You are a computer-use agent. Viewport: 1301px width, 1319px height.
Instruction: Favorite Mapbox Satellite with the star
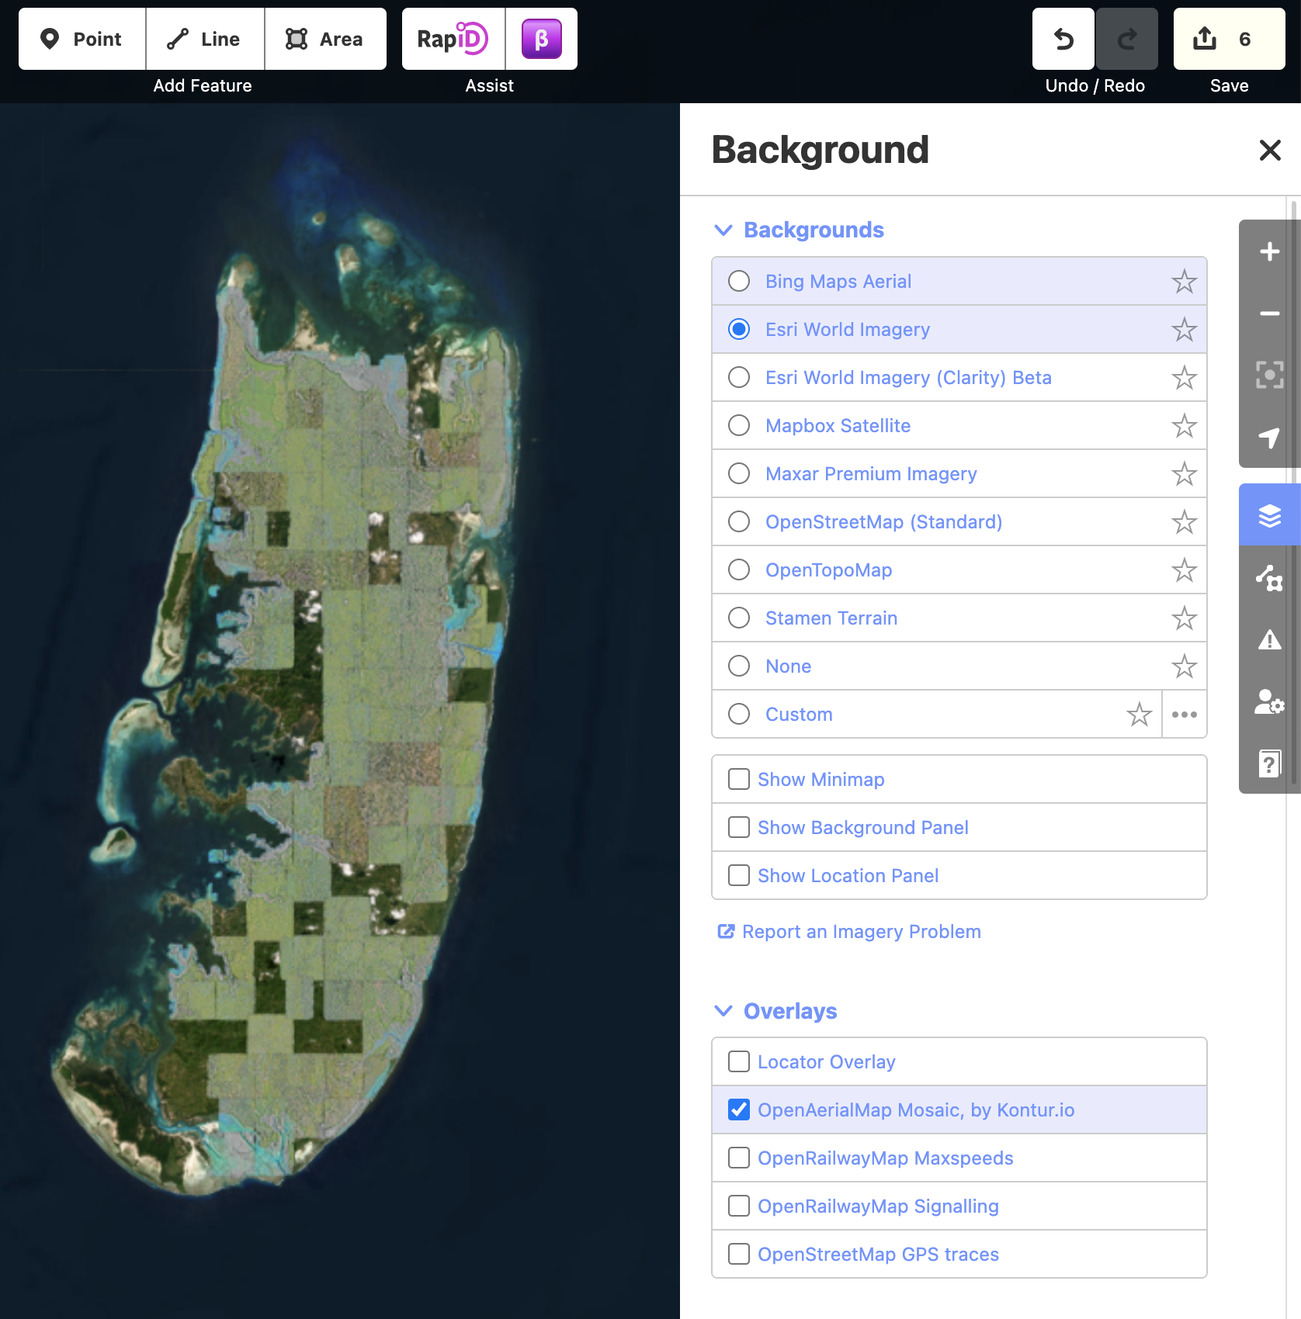coord(1185,425)
